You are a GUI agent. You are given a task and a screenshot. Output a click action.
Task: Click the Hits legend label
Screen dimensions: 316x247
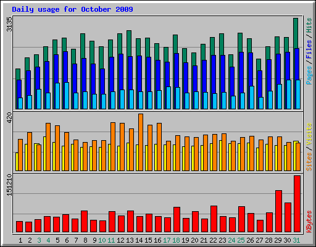click(309, 25)
